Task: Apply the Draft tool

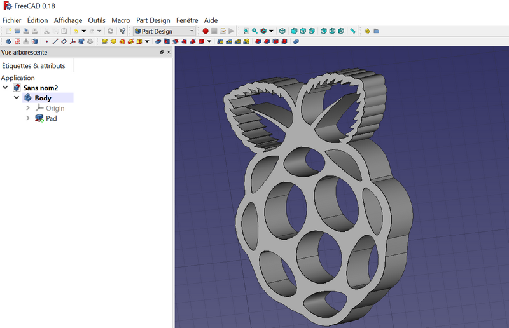Action: pyautogui.click(x=276, y=41)
